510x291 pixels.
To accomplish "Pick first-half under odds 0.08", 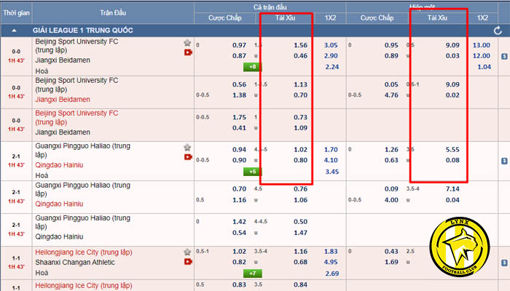I will click(x=452, y=160).
